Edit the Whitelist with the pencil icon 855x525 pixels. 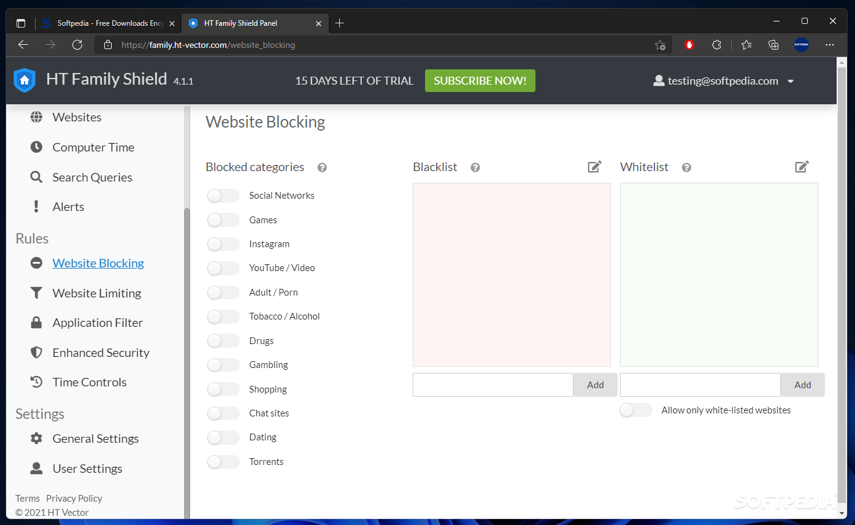pos(802,167)
